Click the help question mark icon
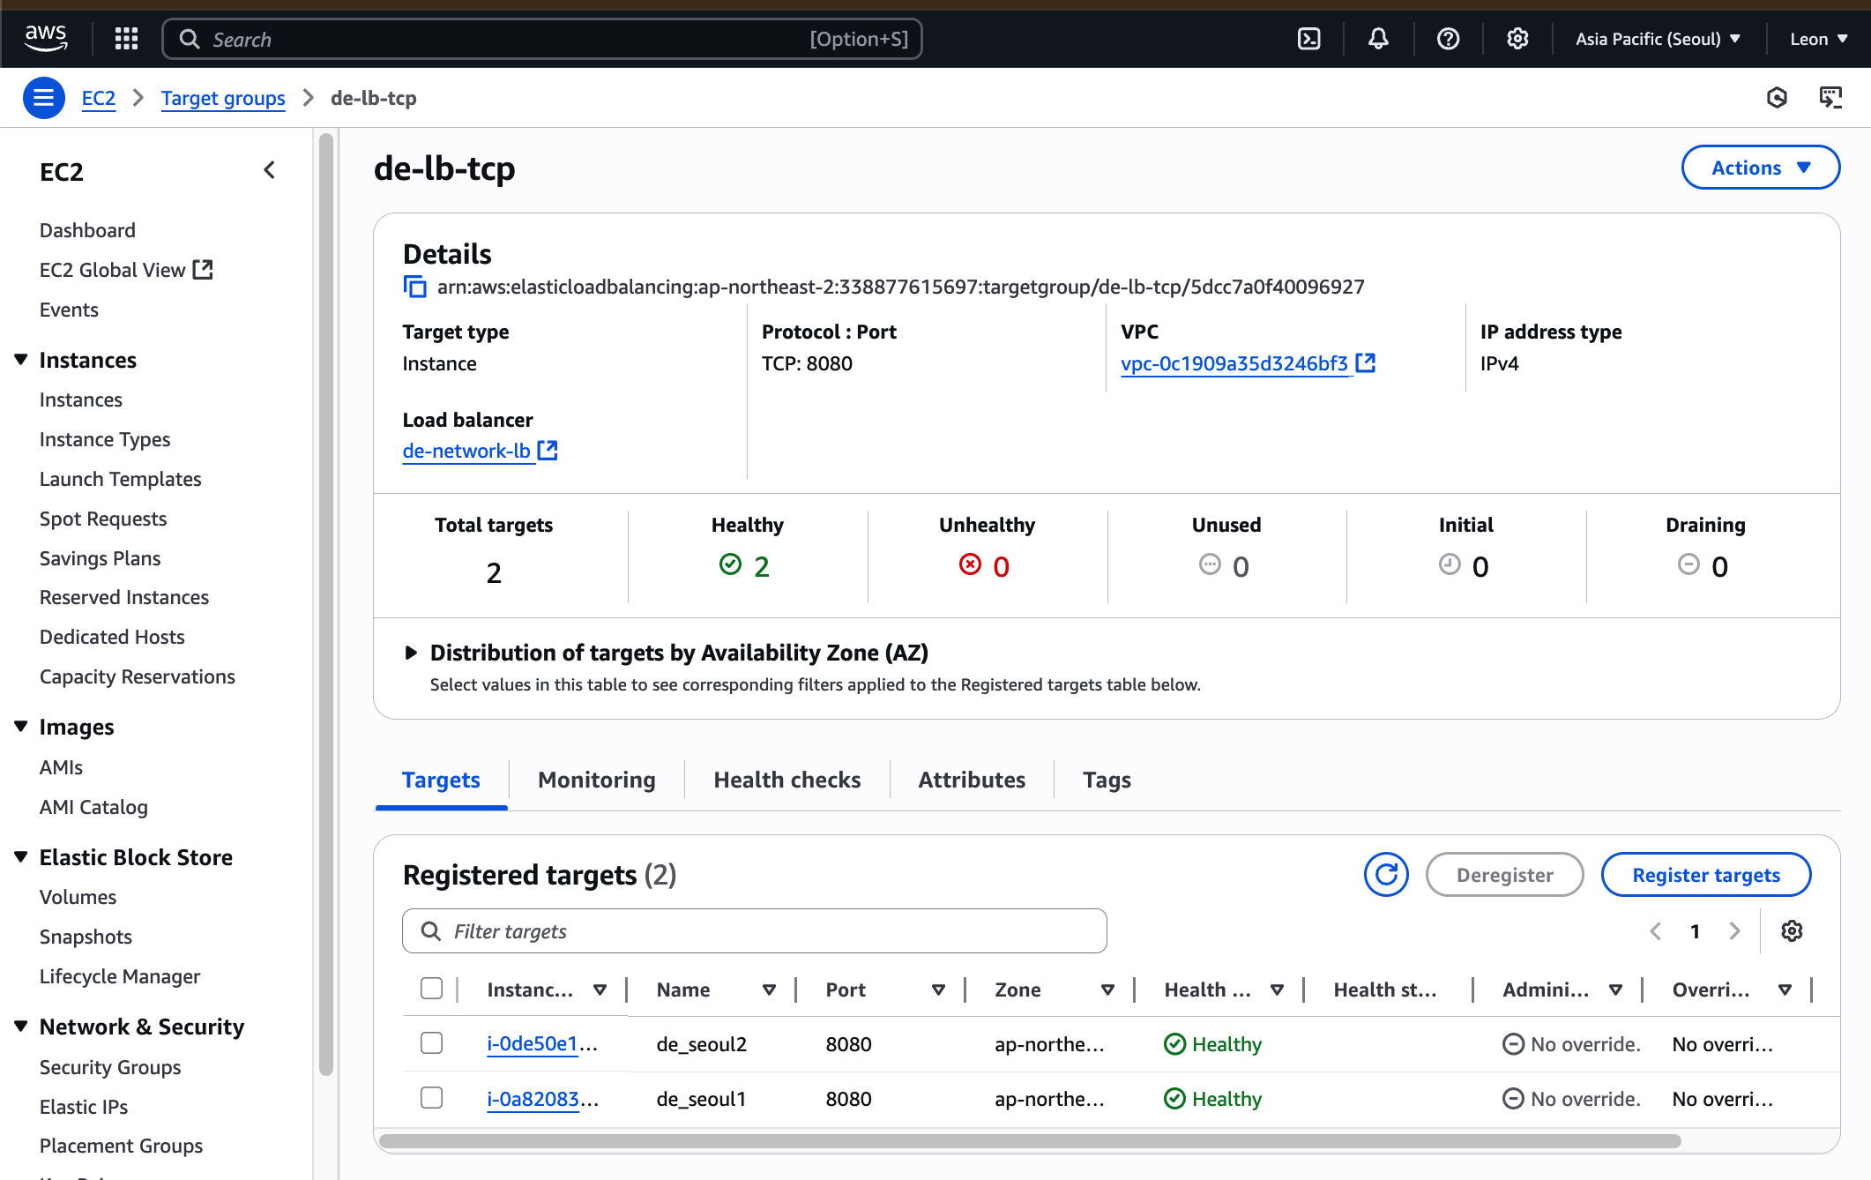The image size is (1871, 1180). tap(1448, 39)
